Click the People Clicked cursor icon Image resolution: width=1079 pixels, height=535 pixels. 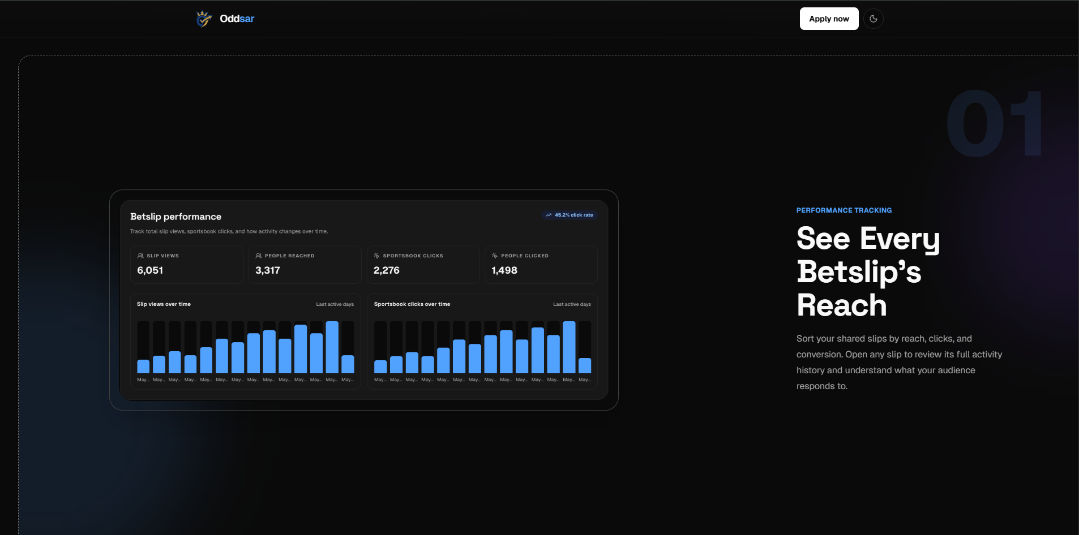coord(495,256)
